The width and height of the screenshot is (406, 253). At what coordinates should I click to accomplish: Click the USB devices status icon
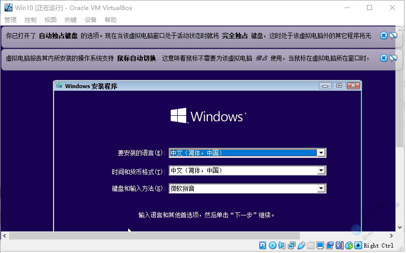pyautogui.click(x=301, y=245)
